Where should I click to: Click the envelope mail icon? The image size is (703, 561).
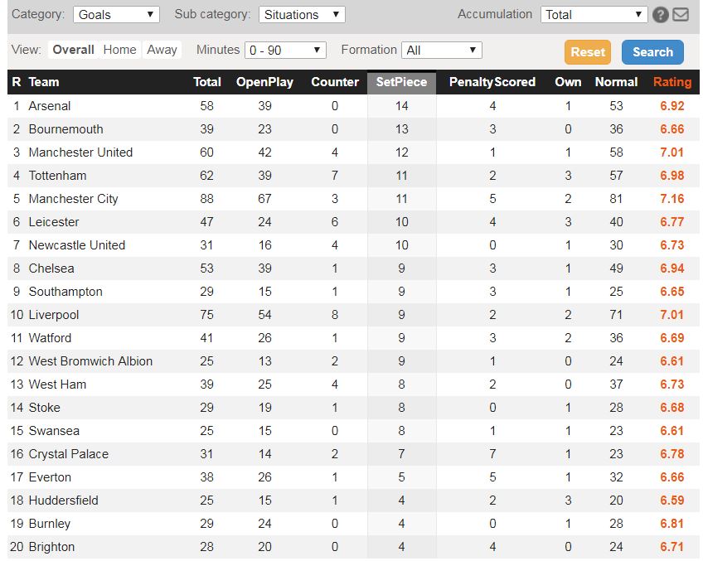[x=681, y=15]
